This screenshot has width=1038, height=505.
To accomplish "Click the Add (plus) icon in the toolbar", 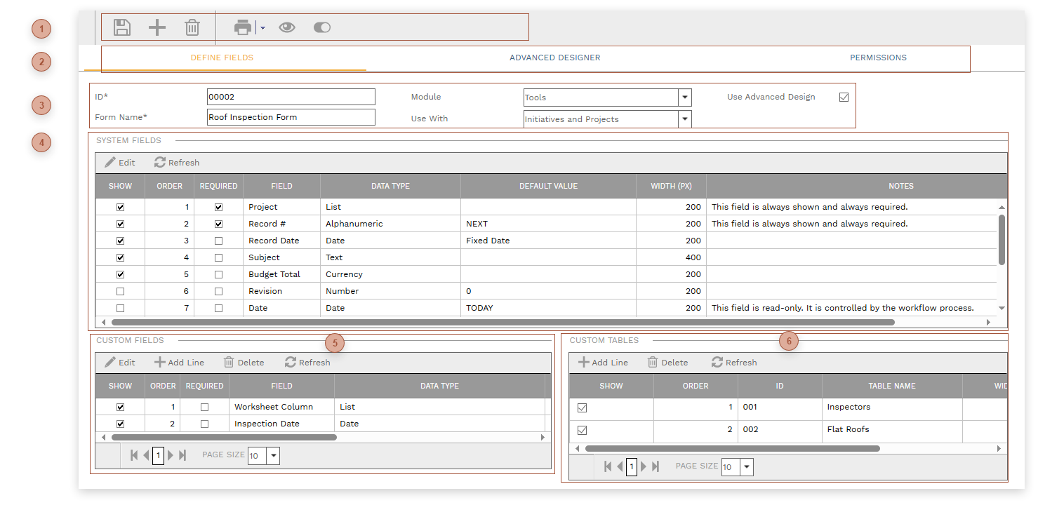I will [157, 27].
